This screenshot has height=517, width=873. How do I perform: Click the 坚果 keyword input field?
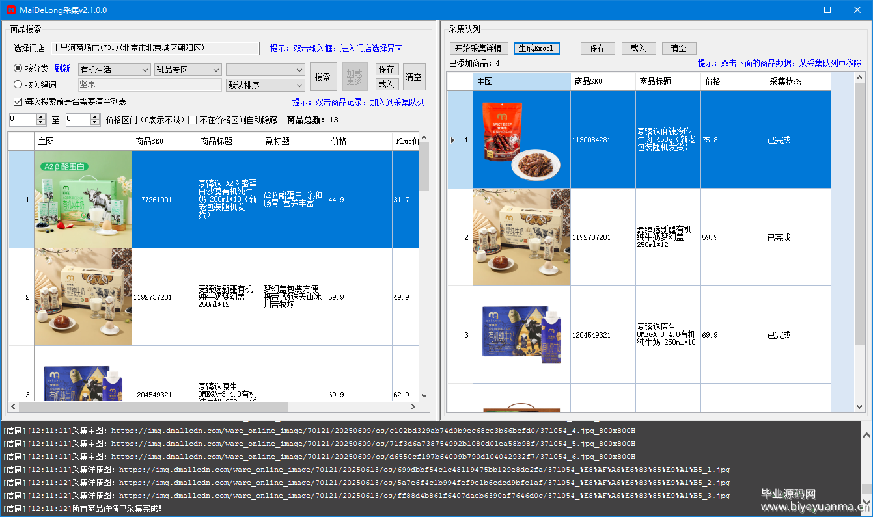pos(150,85)
